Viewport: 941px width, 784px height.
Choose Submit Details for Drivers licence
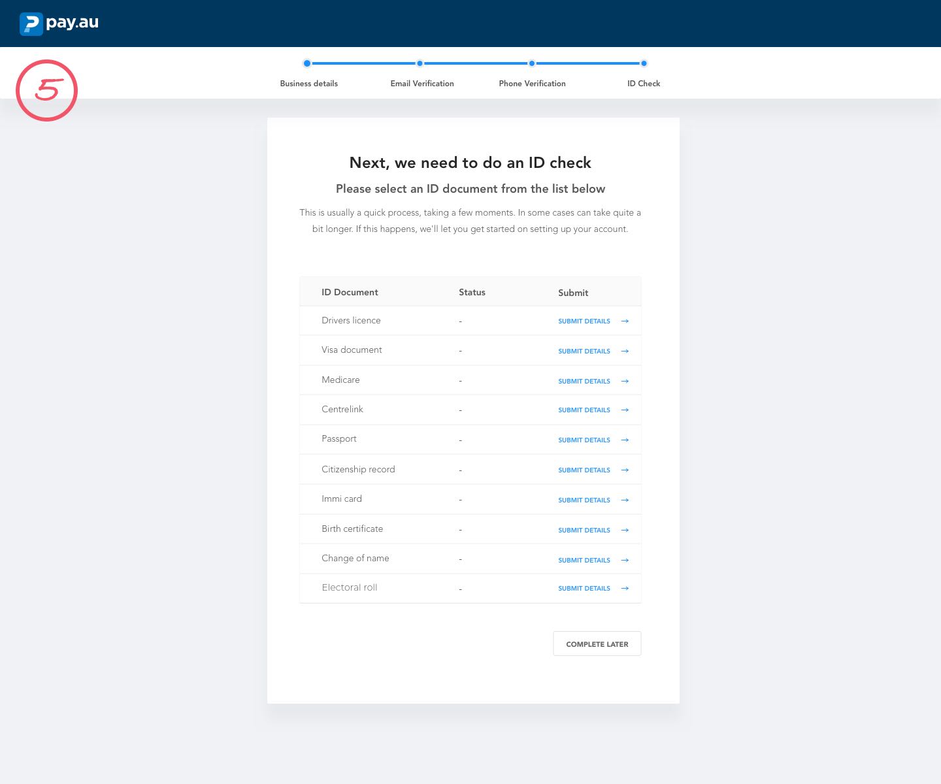point(584,321)
